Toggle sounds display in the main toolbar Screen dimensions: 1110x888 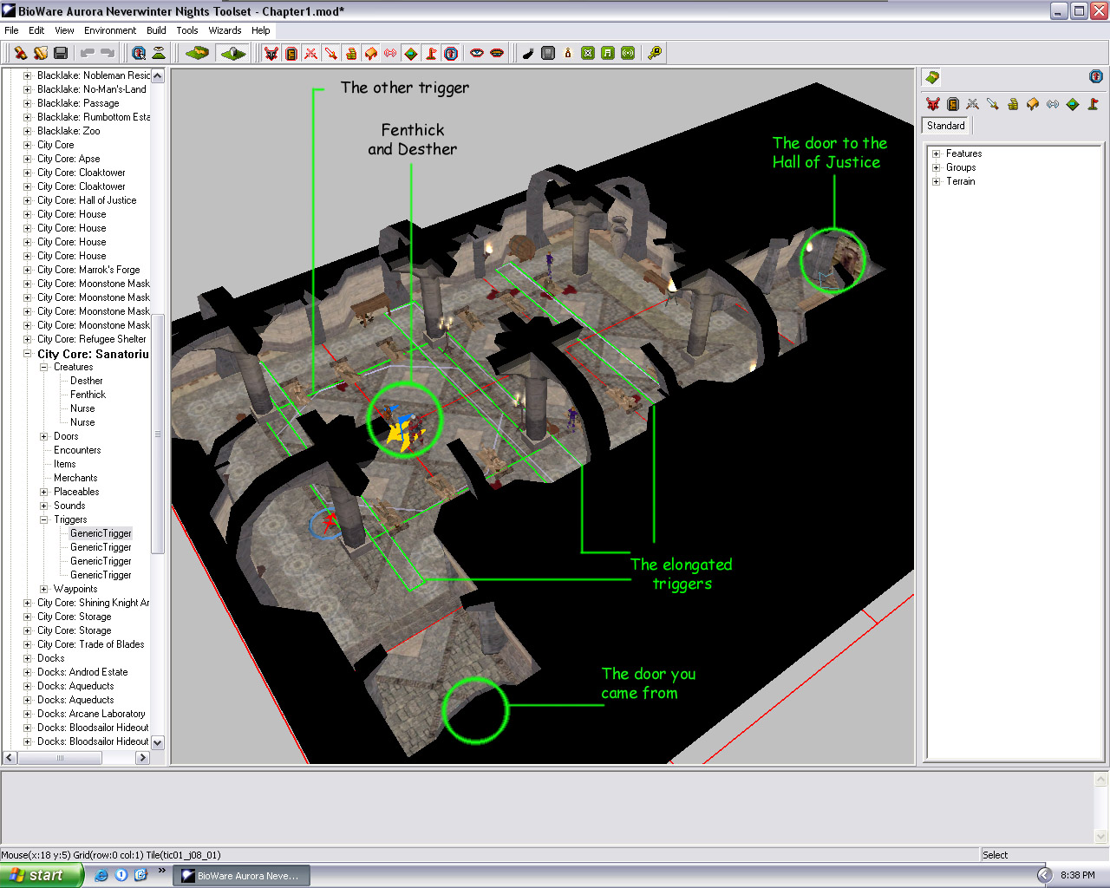[x=391, y=53]
